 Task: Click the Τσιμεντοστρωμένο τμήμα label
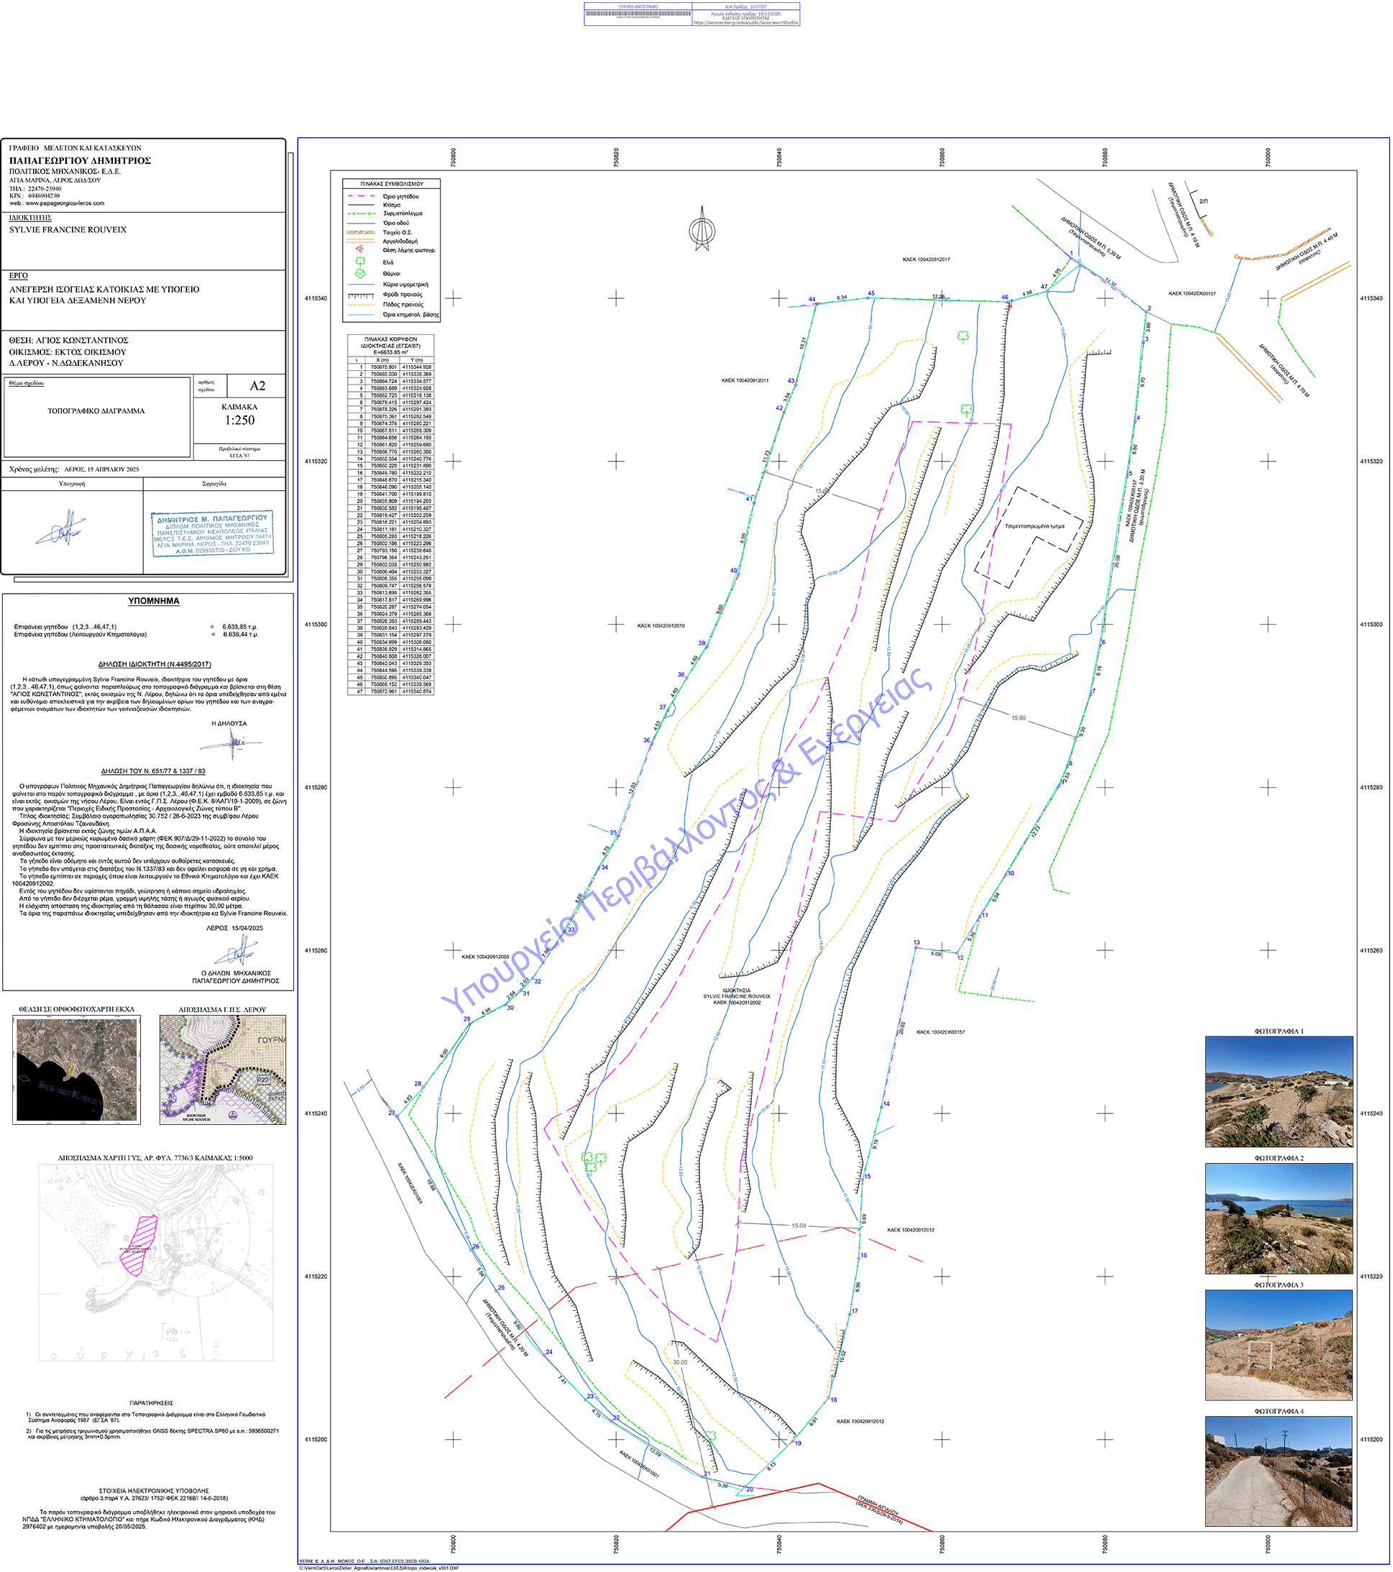click(x=1034, y=527)
